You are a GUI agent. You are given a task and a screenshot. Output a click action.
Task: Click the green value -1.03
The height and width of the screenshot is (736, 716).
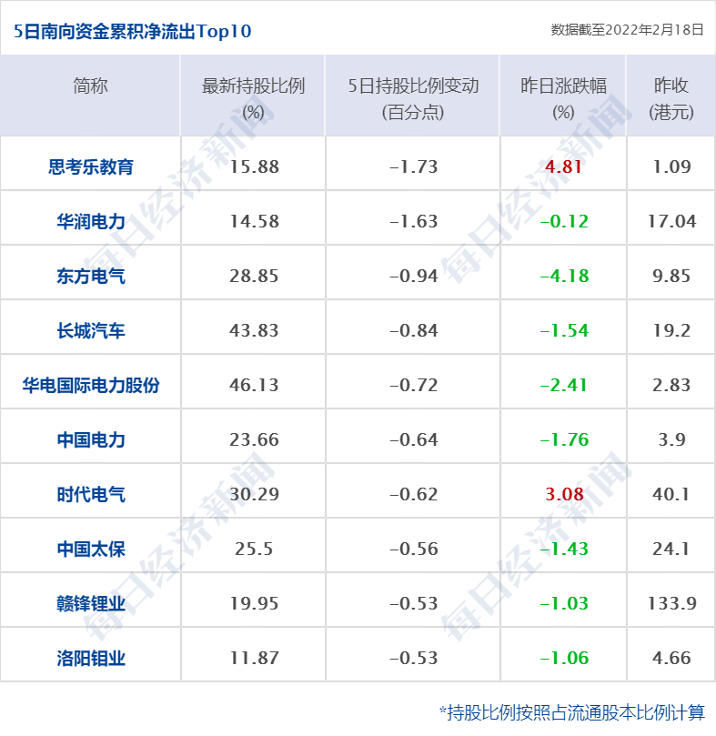pyautogui.click(x=564, y=604)
